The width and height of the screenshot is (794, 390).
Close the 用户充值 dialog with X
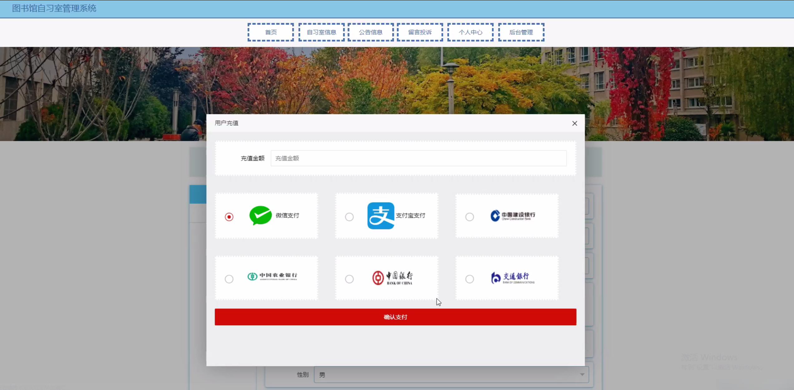[574, 123]
